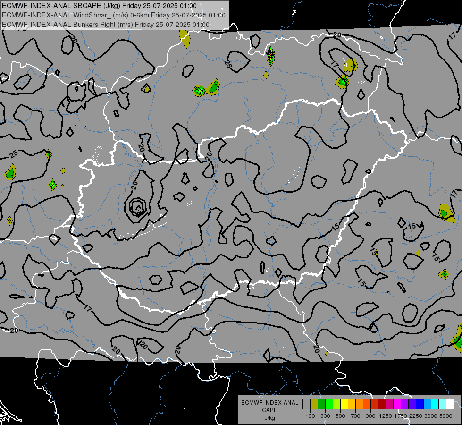
Task: Select the white legend swatch above 5000
Action: pyautogui.click(x=450, y=404)
